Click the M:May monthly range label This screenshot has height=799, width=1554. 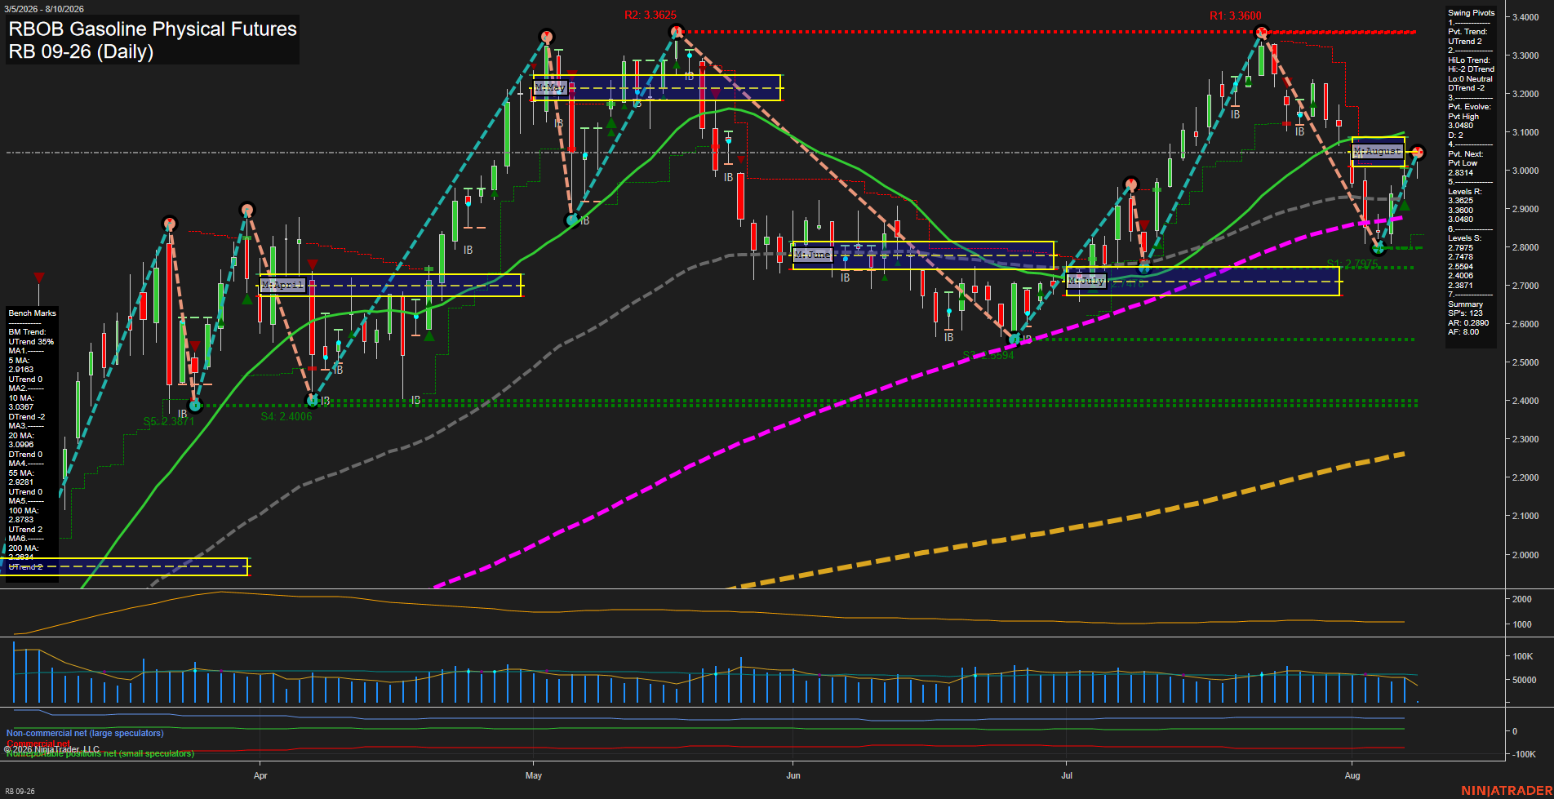point(550,87)
